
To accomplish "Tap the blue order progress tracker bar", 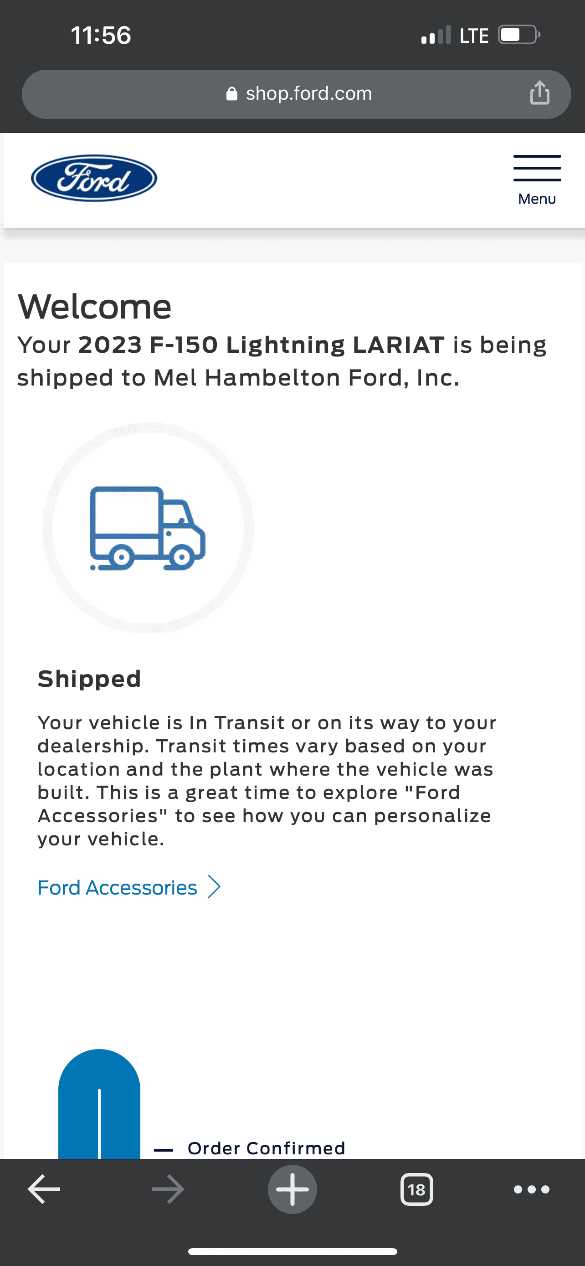I will click(99, 1106).
